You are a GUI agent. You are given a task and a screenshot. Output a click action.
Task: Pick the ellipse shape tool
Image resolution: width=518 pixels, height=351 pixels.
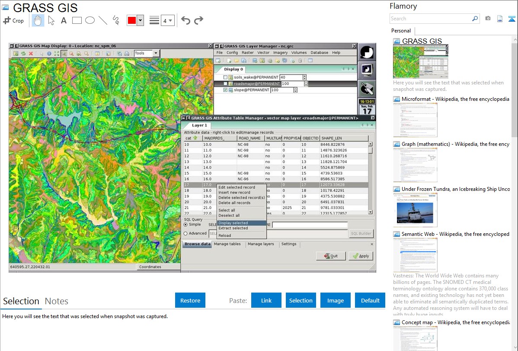click(90, 20)
